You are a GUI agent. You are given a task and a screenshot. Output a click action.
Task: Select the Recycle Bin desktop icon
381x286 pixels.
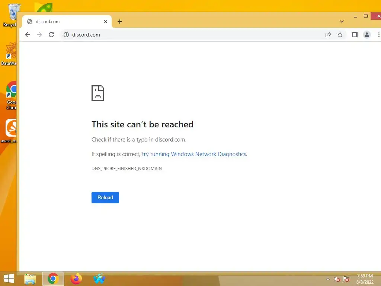click(10, 15)
